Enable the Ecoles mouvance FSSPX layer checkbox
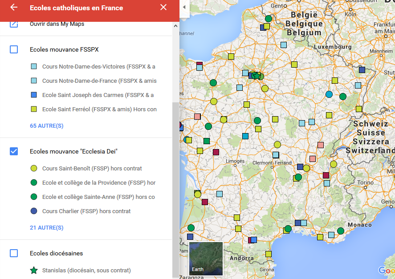This screenshot has height=279, width=395. [14, 49]
